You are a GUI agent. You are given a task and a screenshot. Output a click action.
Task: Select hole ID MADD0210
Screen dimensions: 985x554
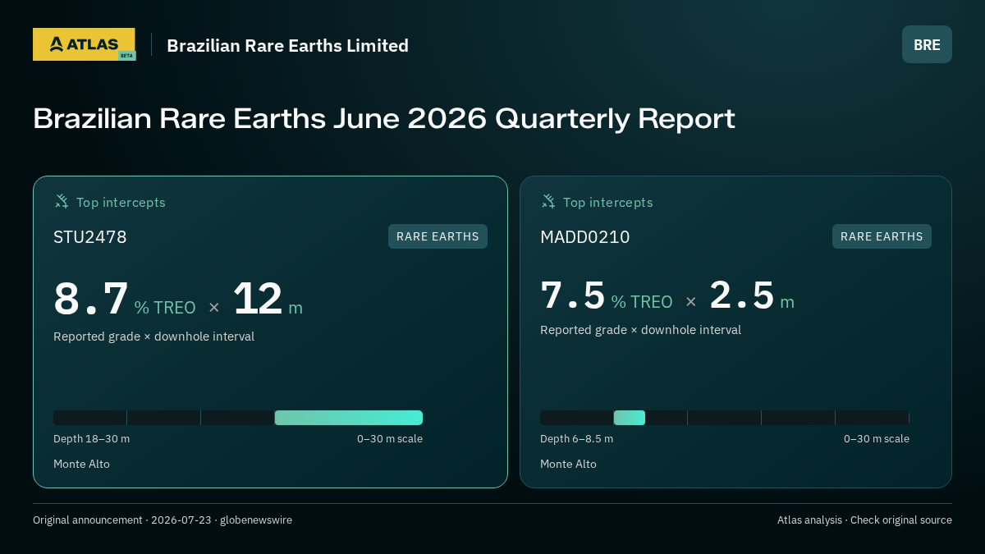[x=585, y=237]
